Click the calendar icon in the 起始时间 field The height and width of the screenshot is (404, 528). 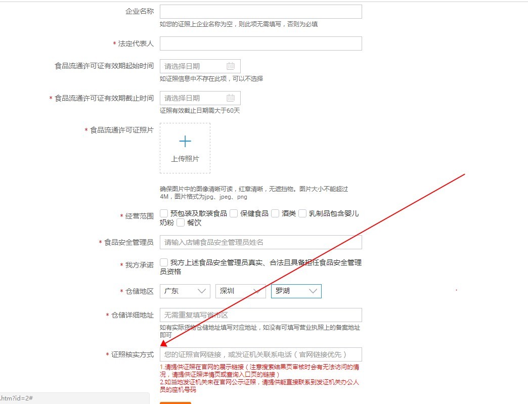pyautogui.click(x=231, y=66)
